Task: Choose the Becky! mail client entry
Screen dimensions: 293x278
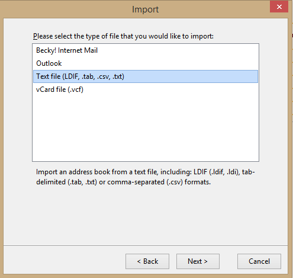Action: coord(146,50)
